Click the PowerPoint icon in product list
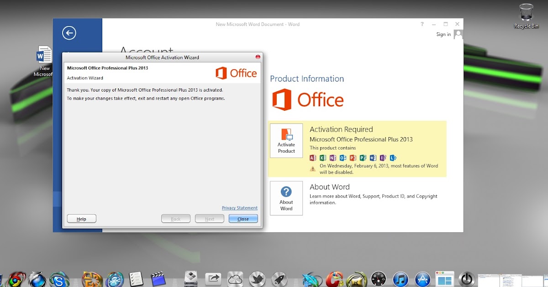Viewport: 548px width, 287px height. click(353, 158)
